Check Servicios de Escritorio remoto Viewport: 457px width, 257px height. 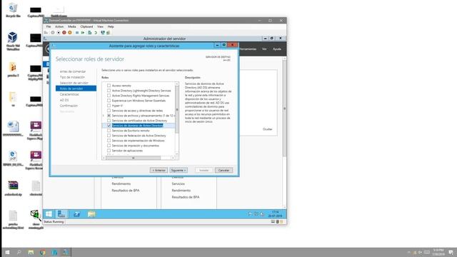pos(109,131)
